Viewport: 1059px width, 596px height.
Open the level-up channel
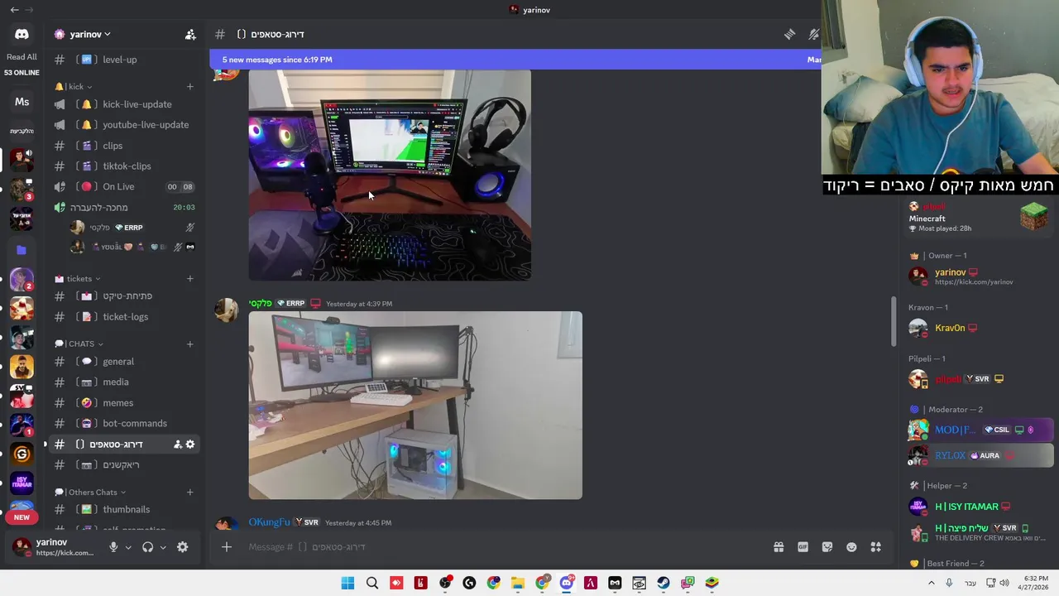124,60
